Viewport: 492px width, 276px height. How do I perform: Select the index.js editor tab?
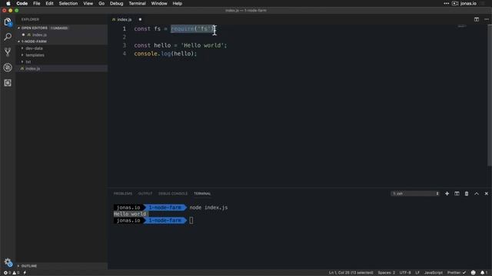point(125,19)
